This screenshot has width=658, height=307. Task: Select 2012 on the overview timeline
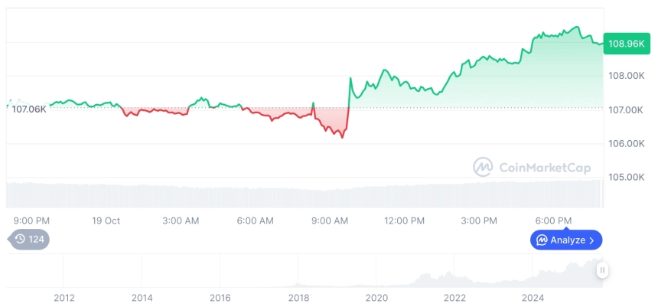64,297
